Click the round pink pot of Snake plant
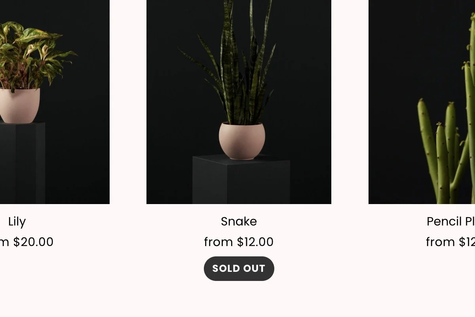The width and height of the screenshot is (475, 317). pos(242,141)
